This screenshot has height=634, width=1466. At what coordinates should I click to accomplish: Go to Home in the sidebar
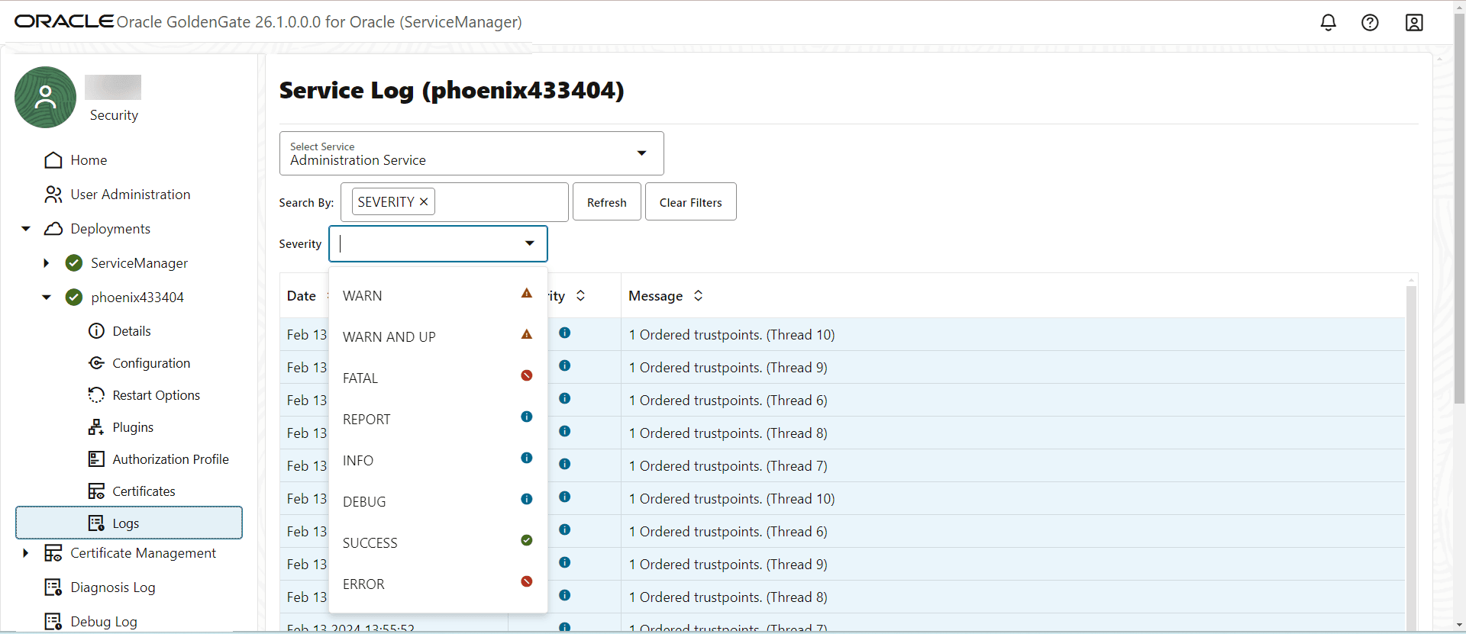pyautogui.click(x=89, y=160)
